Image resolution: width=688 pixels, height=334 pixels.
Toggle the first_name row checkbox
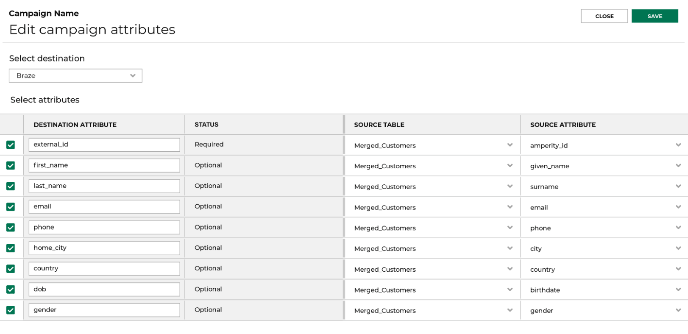[x=11, y=166]
